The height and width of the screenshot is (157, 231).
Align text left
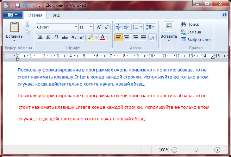tap(118, 37)
